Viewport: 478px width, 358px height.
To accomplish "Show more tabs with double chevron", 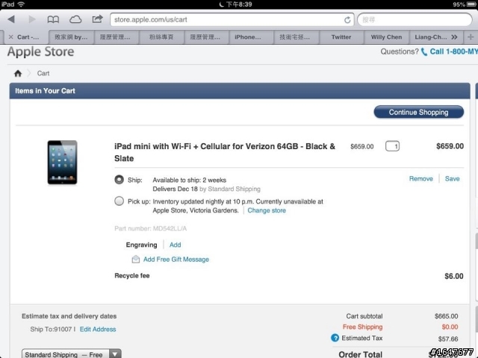I will [x=454, y=37].
